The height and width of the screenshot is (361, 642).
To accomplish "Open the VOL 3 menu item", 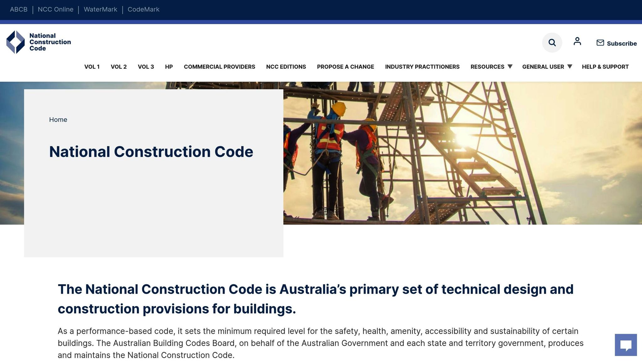I will (x=146, y=67).
